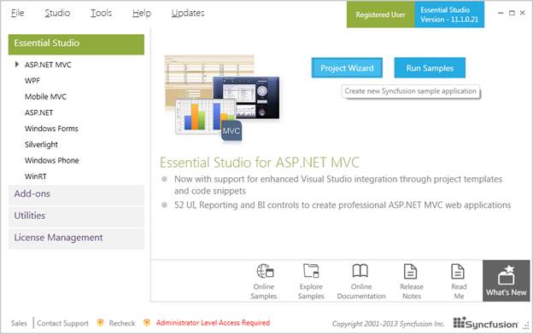The image size is (533, 334).
Task: Click the Run Samples button
Action: click(x=430, y=68)
